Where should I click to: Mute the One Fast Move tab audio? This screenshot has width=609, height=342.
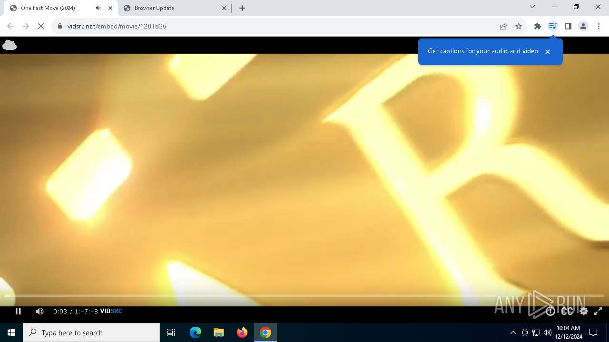tap(98, 8)
